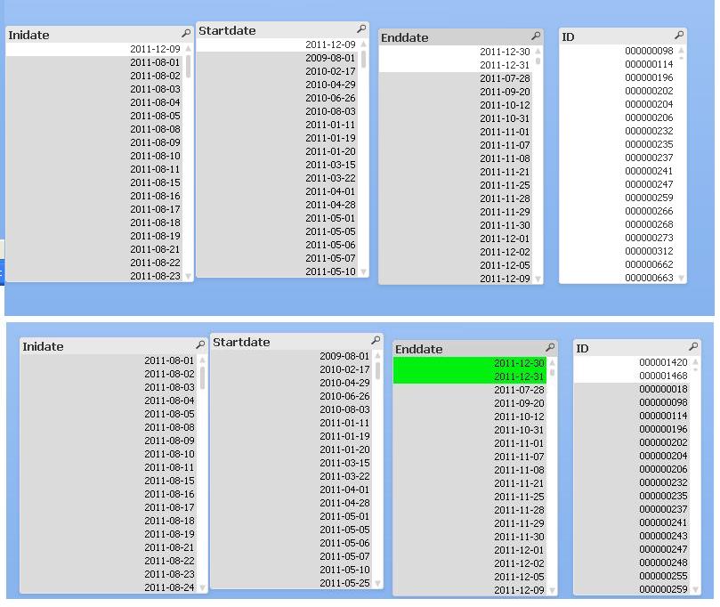The width and height of the screenshot is (720, 607).
Task: Select 2011-12-05 in the lower Enddate list
Action: coord(470,577)
